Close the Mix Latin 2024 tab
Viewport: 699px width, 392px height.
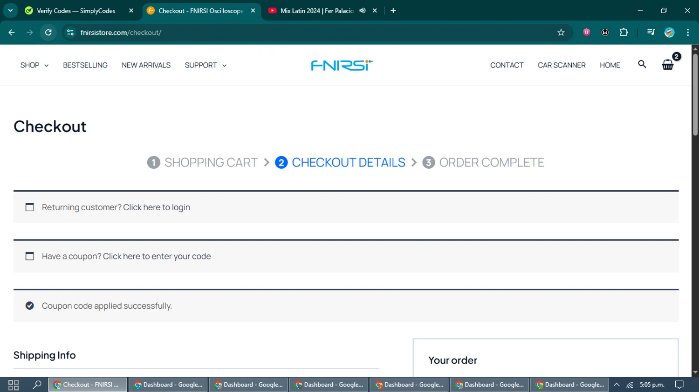pyautogui.click(x=375, y=11)
